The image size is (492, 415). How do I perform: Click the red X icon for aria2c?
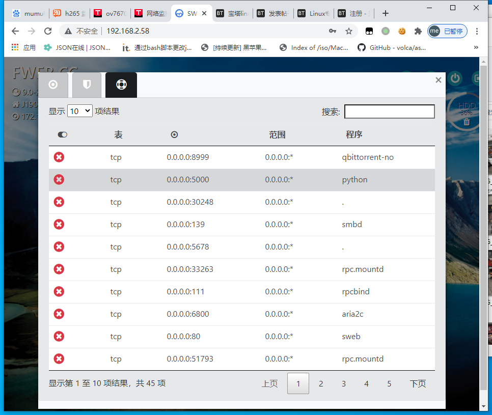tap(59, 314)
